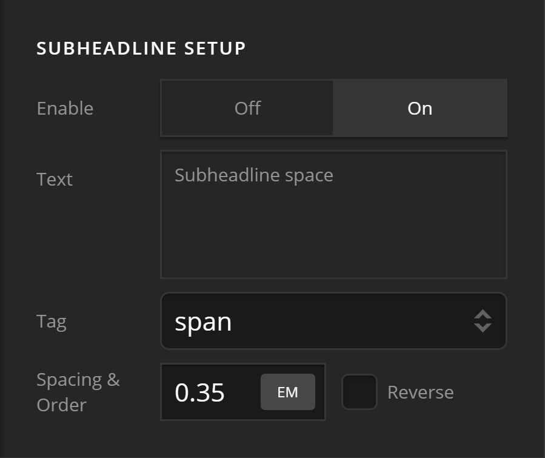
Task: Click the SUBHEADLINE SETUP section header
Action: click(x=141, y=49)
